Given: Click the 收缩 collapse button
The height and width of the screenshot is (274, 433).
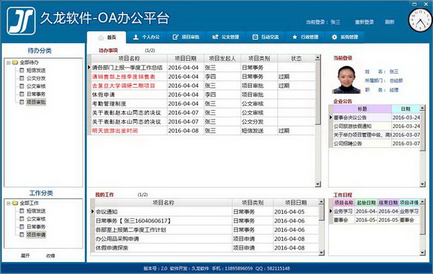Looking at the screenshot, I should point(51,256).
